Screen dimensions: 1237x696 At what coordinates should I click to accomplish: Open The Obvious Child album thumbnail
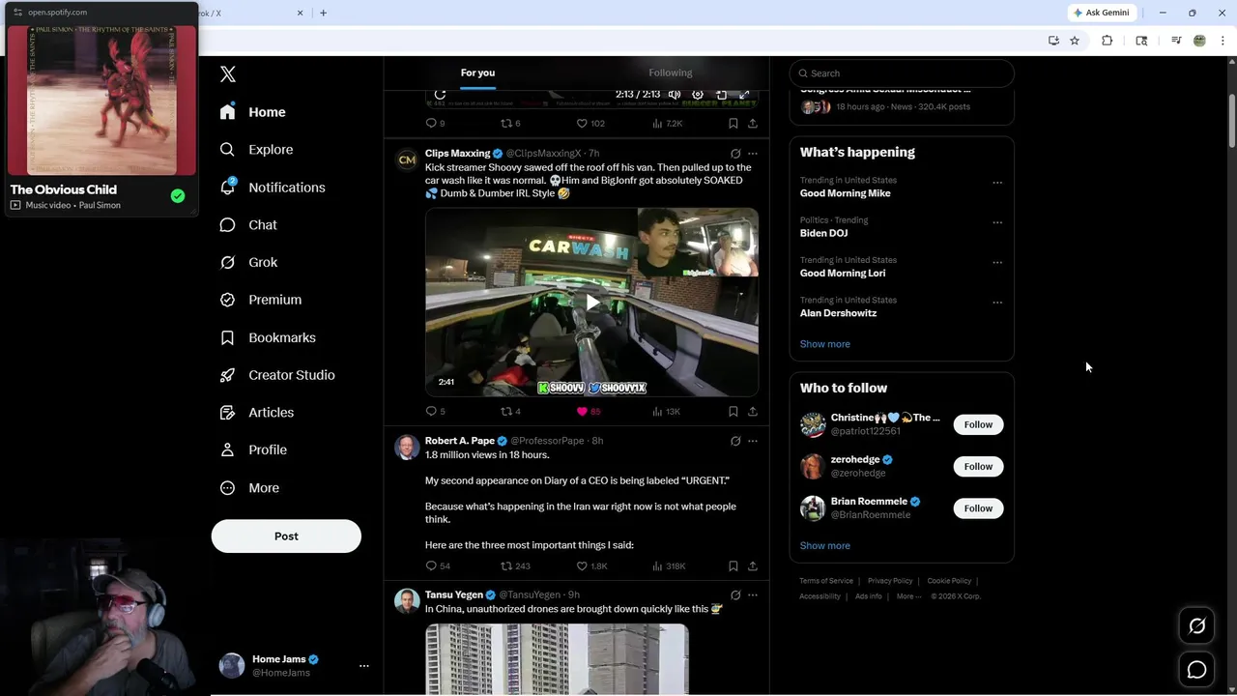point(101,101)
